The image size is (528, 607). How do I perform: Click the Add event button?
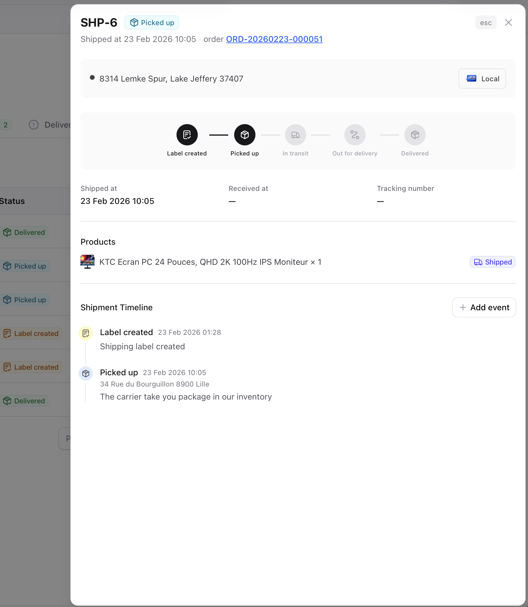(x=484, y=307)
